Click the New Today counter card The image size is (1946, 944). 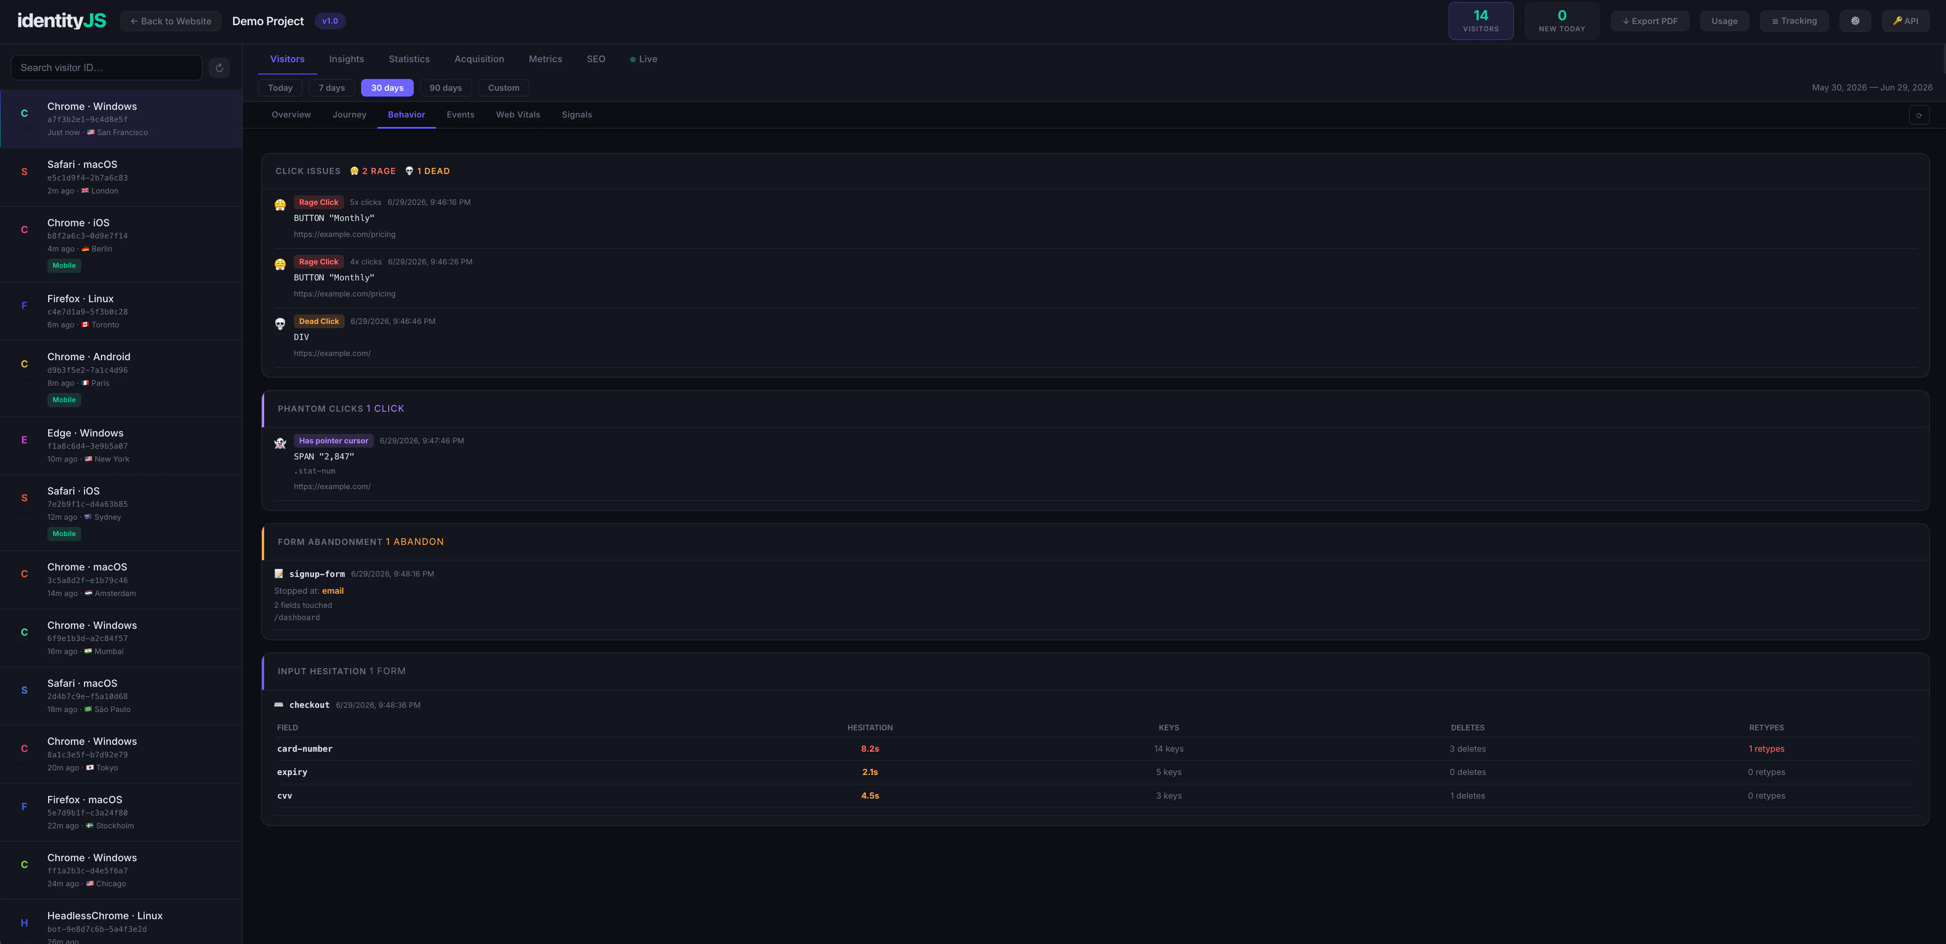1562,21
